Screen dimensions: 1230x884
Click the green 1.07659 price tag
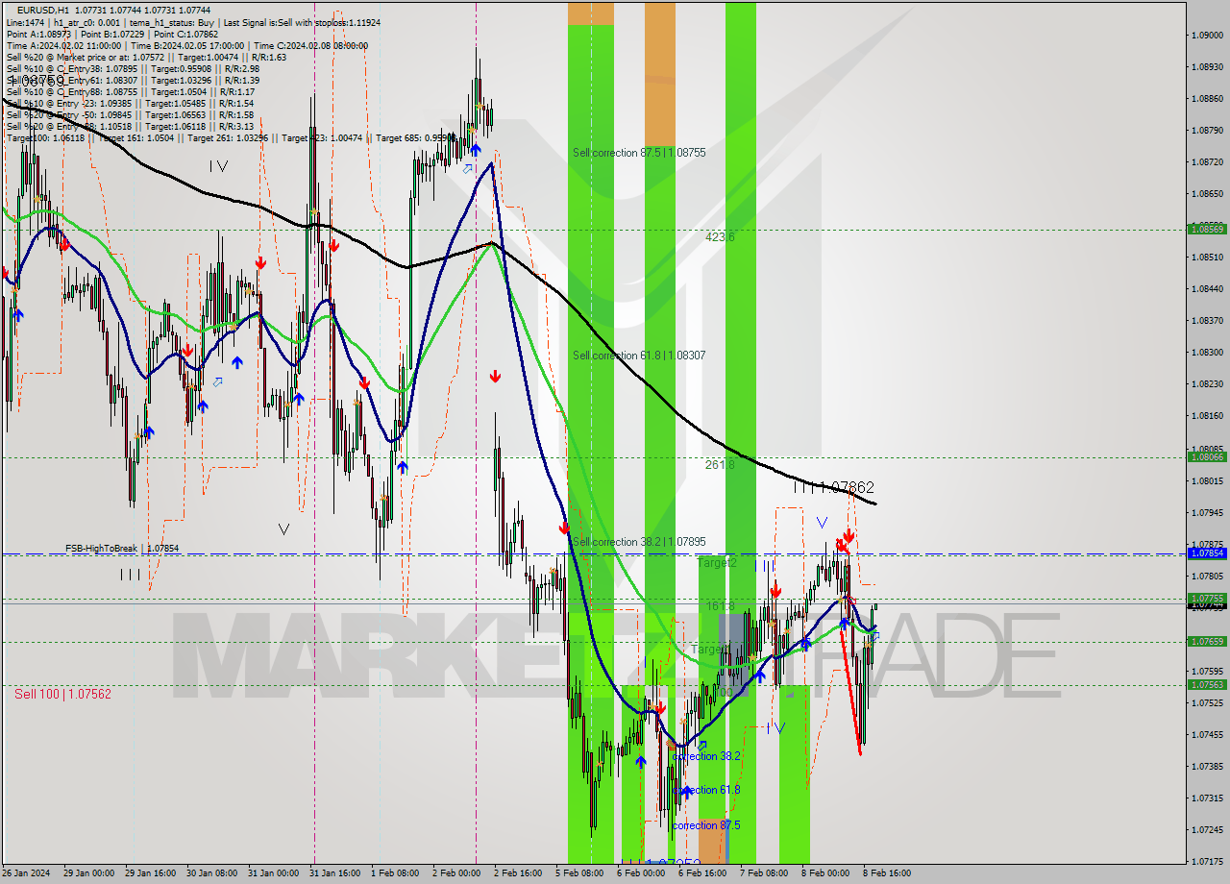click(1207, 641)
